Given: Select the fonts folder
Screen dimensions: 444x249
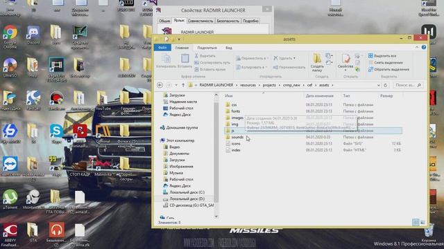Looking at the screenshot, I should (x=235, y=111).
